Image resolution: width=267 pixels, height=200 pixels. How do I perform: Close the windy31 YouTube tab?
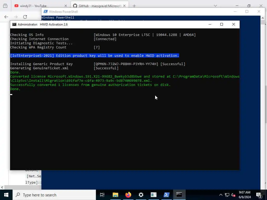pyautogui.click(x=66, y=6)
